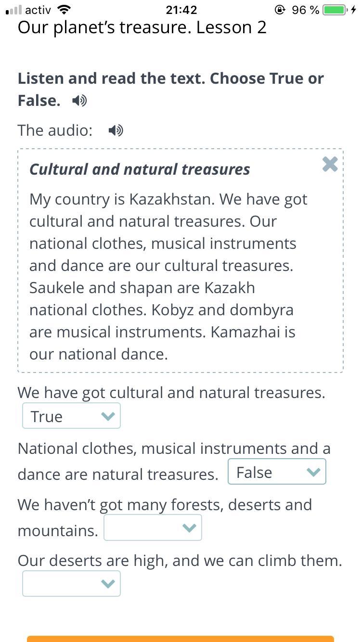
Task: Tap the text paragraph about Kazakhstan
Action: (168, 277)
